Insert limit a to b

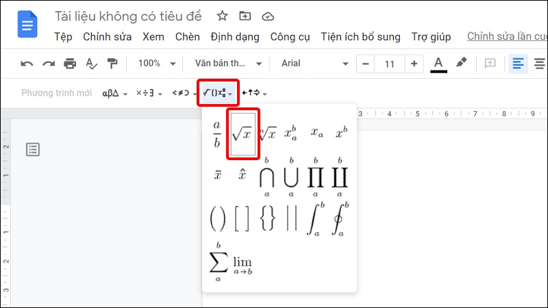click(242, 266)
